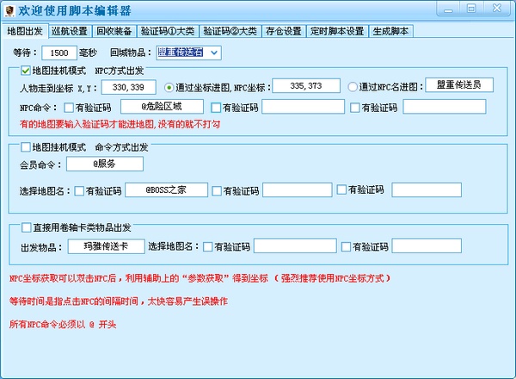Click red note about NPC坐标获取

[x=200, y=278]
